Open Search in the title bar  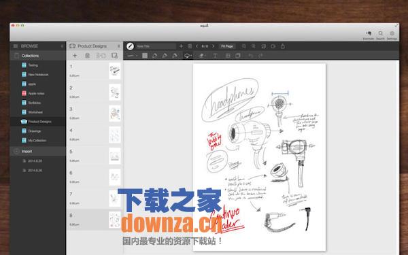point(380,35)
